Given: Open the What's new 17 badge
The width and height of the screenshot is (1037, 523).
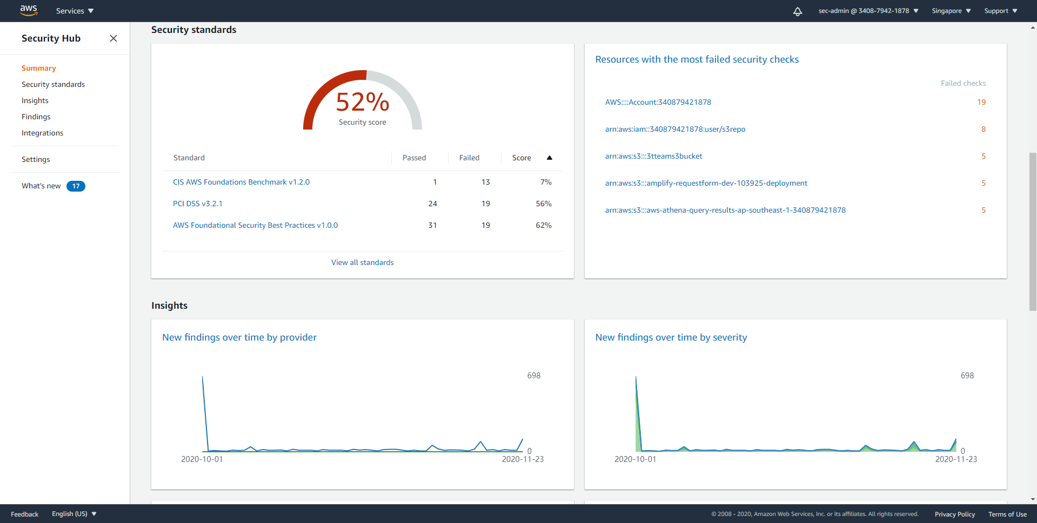Looking at the screenshot, I should click(x=76, y=186).
